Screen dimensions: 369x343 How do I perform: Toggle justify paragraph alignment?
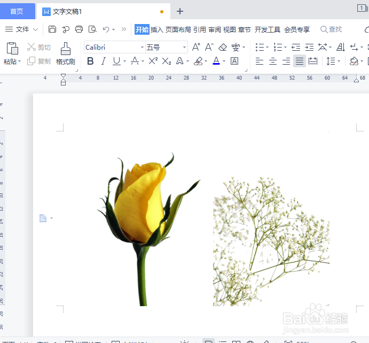point(300,61)
